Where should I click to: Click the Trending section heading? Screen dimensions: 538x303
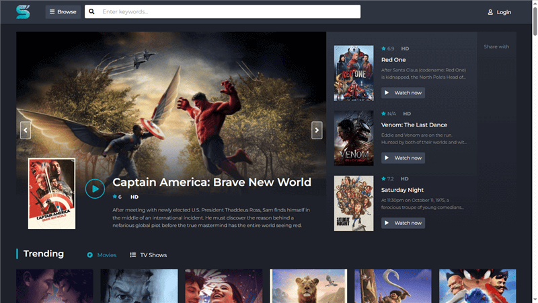pos(44,254)
